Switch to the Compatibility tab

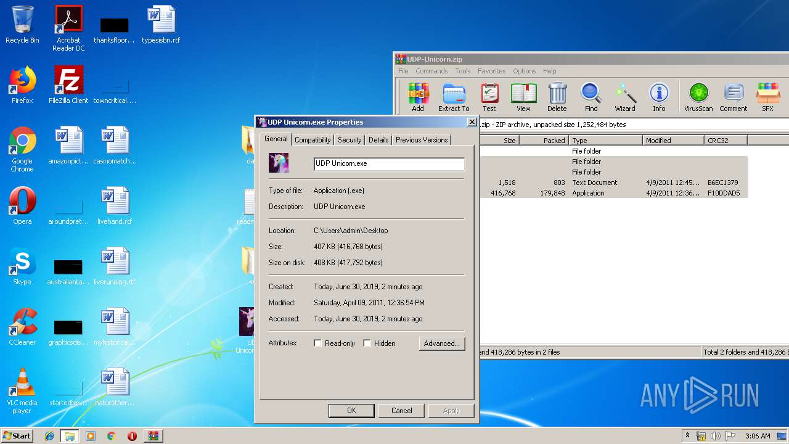[313, 140]
